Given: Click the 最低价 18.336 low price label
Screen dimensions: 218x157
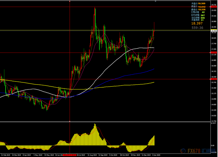Looking at the screenshot, I should (198, 10).
